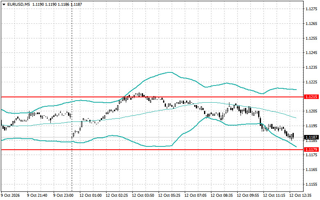Click the 12 Oct 11:15 time label
The image size is (320, 200).
tap(274, 196)
